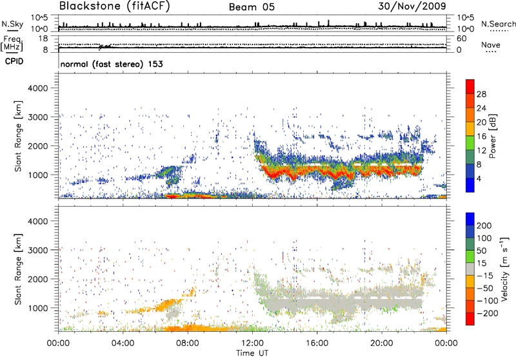Click 'normal (fast stereo) 153' text
The width and height of the screenshot is (516, 357).
(112, 64)
